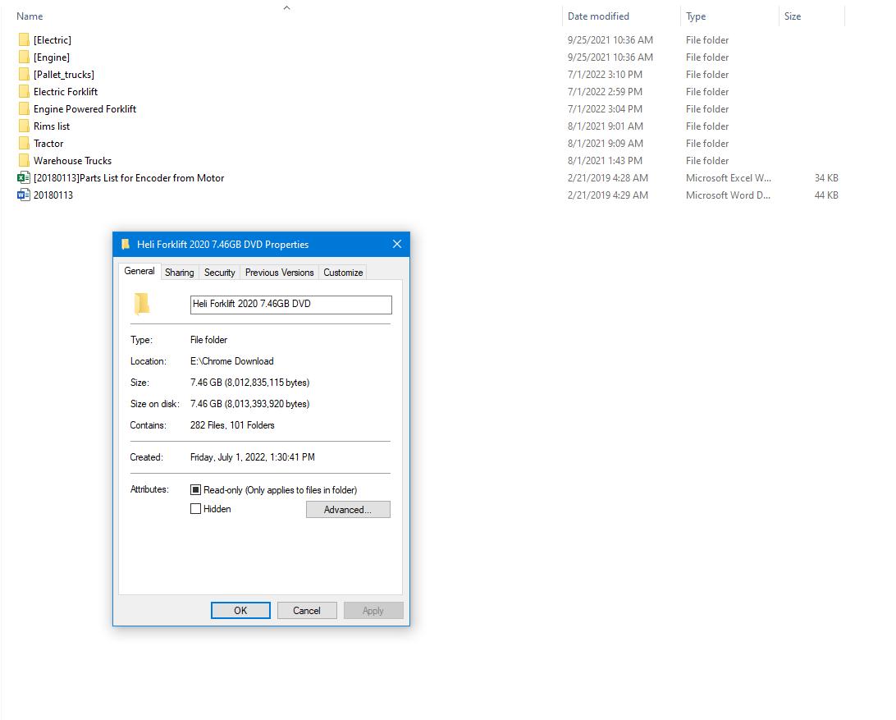Screen dimensions: 896x720
Task: Select Engine Powered Forklift folder name
Action: click(85, 108)
